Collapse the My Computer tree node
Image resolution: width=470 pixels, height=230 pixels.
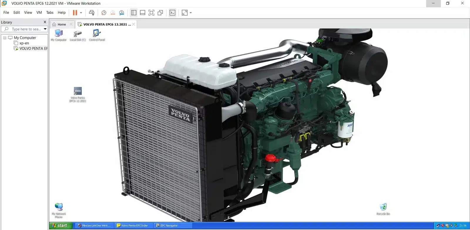click(5, 38)
